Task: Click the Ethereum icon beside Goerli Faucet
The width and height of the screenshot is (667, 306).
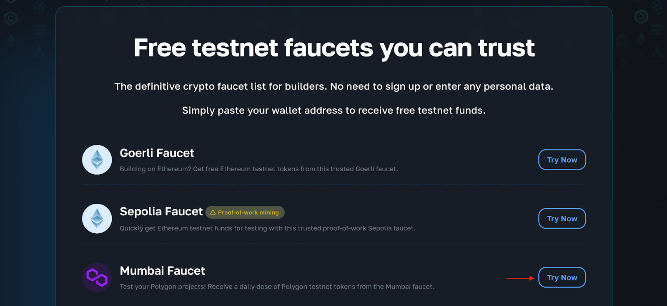Action: tap(97, 160)
